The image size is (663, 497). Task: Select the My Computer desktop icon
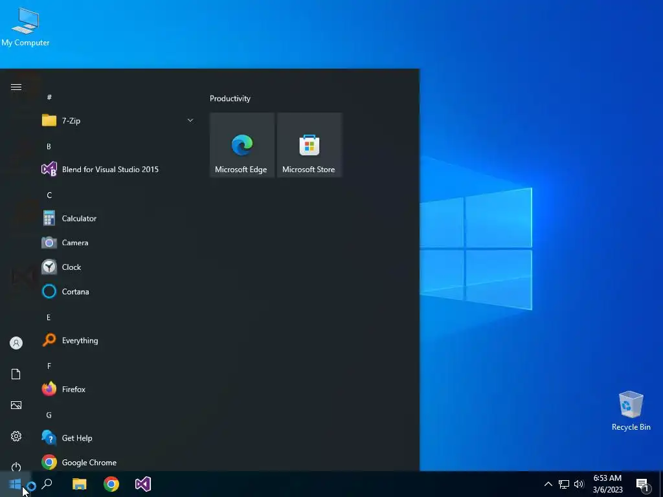tap(25, 27)
